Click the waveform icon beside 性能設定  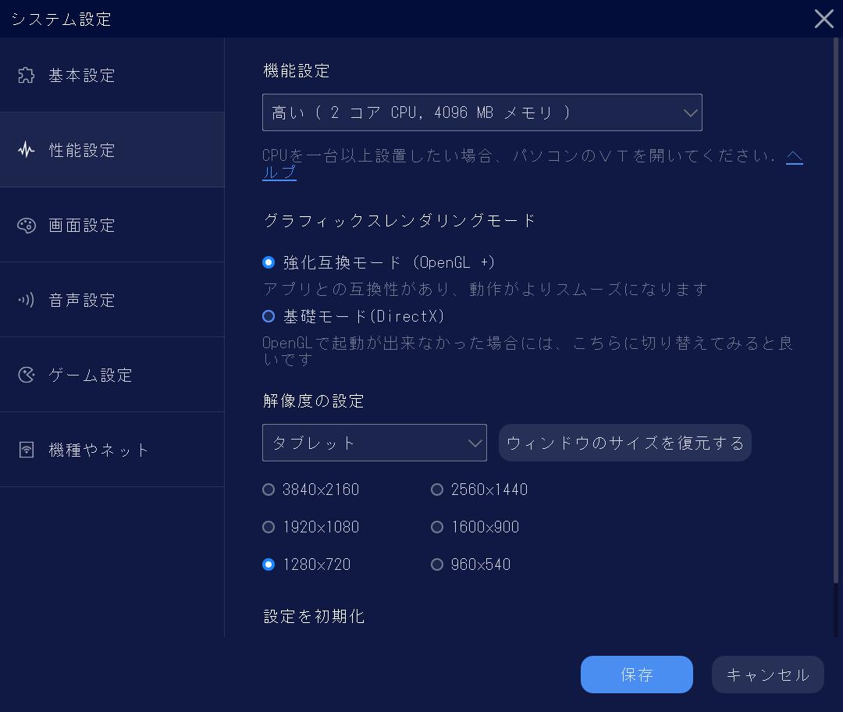[x=26, y=150]
